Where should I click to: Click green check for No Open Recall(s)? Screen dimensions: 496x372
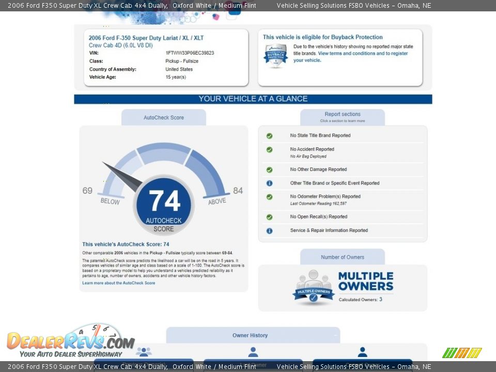269,218
